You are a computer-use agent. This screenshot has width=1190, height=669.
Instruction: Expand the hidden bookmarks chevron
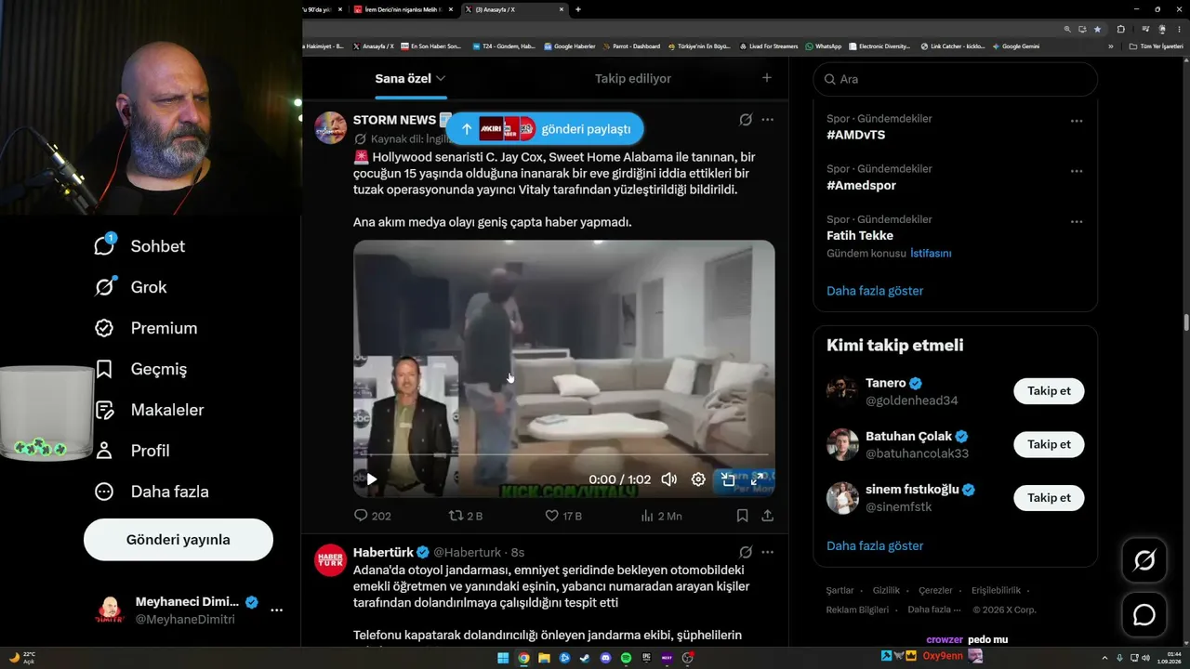pyautogui.click(x=1110, y=46)
